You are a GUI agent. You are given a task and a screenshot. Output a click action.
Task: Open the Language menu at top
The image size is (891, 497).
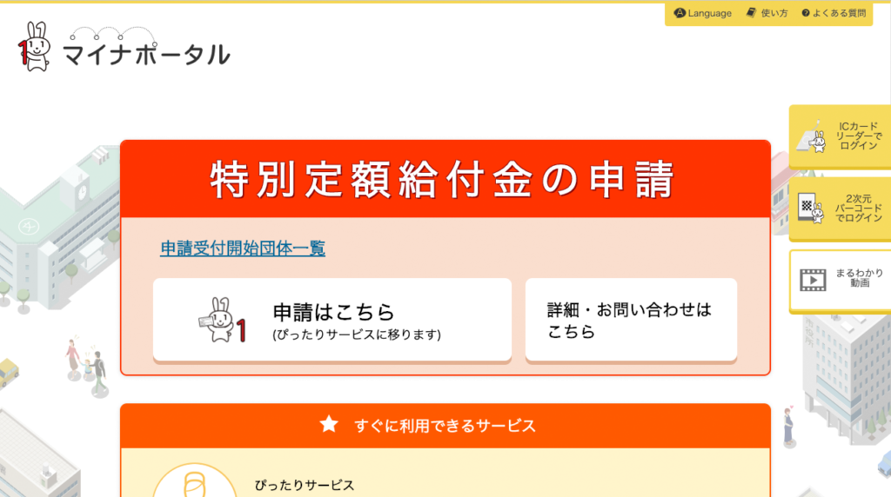[703, 13]
